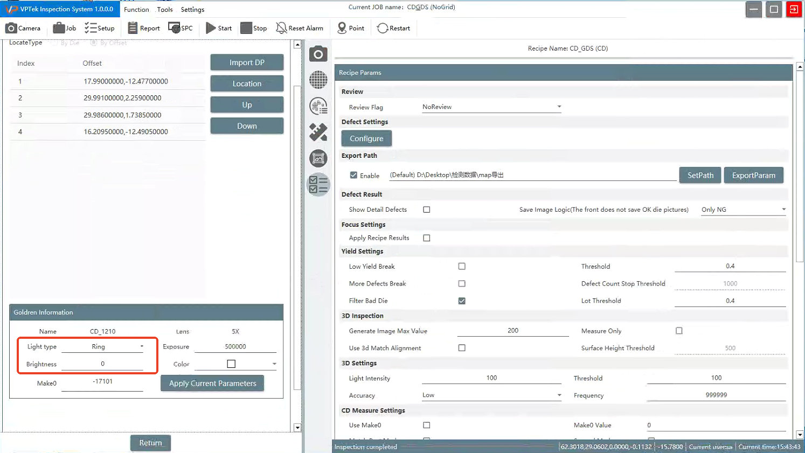
Task: Click Reset Alarm in the toolbar
Action: tap(300, 28)
